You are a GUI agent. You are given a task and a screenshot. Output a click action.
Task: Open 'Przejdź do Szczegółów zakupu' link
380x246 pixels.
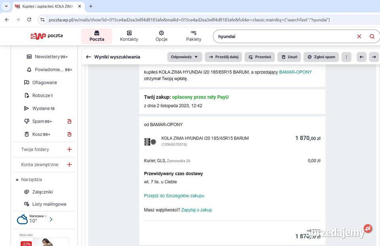(x=174, y=196)
